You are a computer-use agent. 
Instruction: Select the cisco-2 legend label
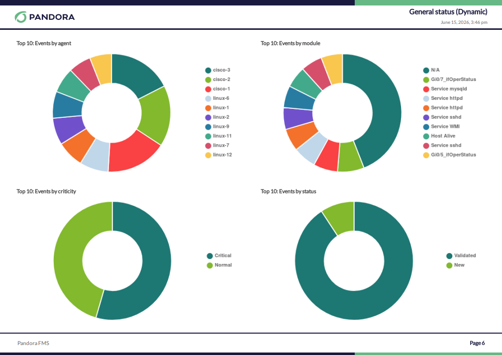coord(221,80)
